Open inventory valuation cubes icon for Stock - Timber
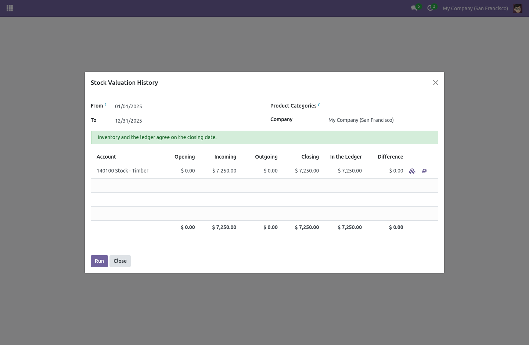 click(412, 171)
